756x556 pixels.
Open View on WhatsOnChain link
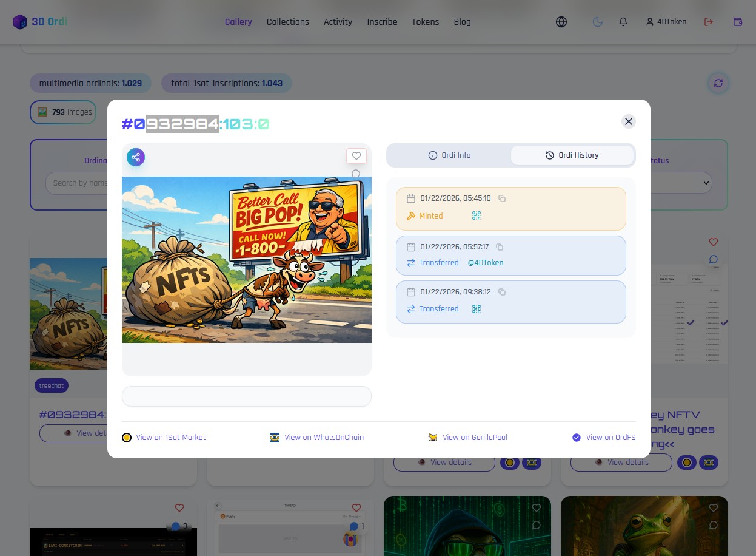click(316, 438)
